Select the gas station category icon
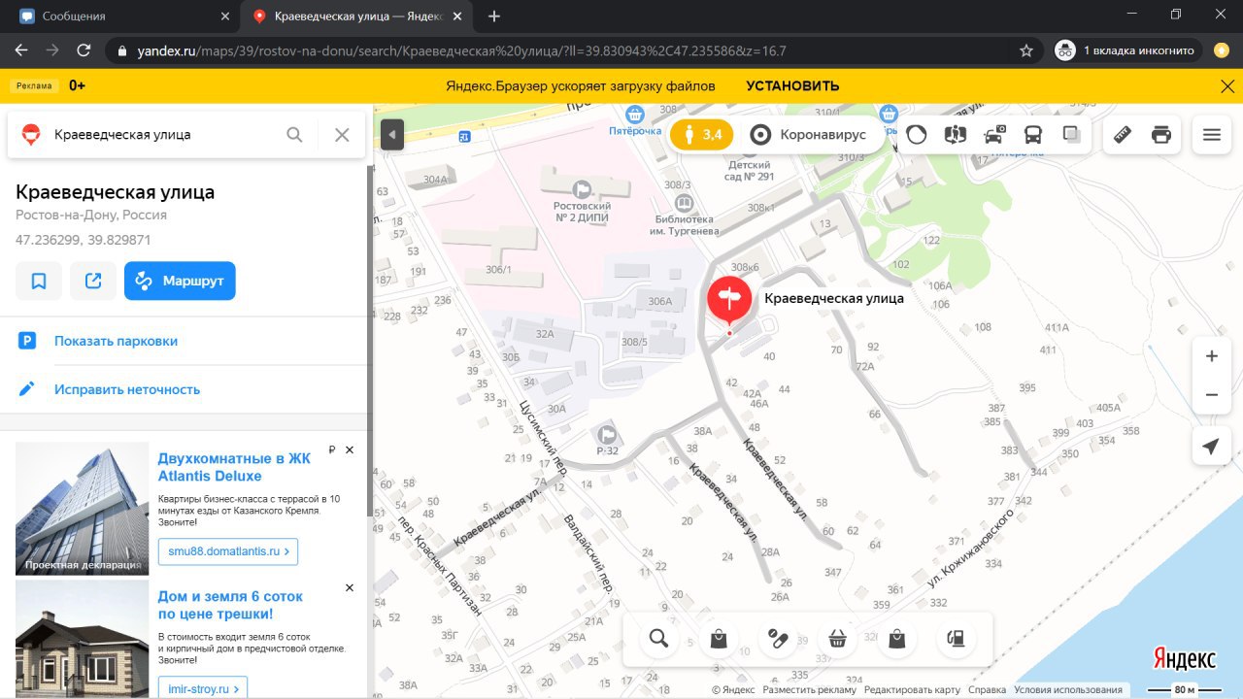 [956, 638]
